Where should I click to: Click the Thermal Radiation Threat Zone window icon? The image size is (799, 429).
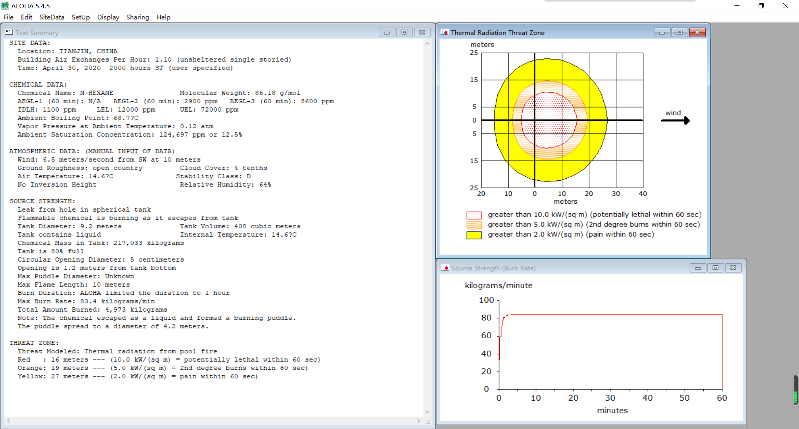pos(444,32)
